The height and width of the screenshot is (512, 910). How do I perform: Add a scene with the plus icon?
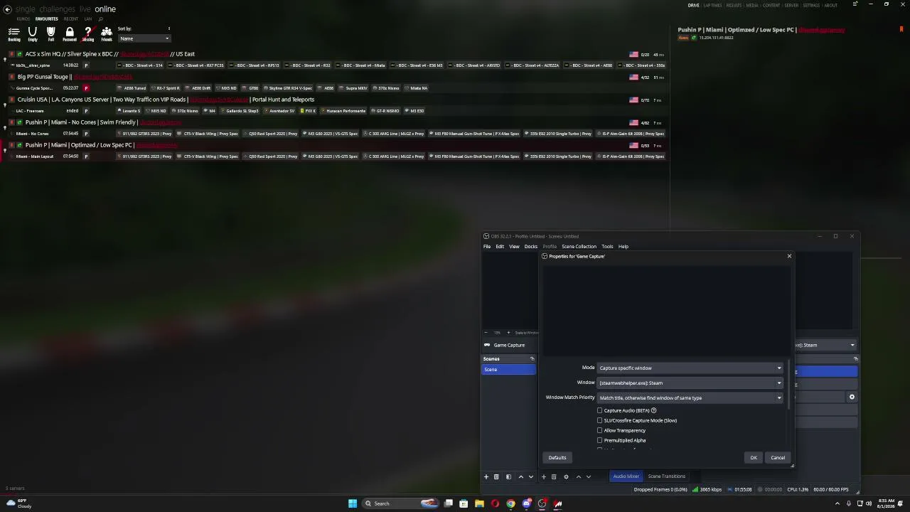coord(486,476)
